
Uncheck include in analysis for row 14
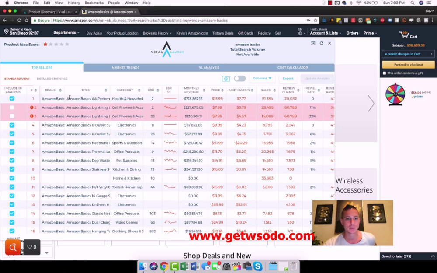[x=12, y=214]
